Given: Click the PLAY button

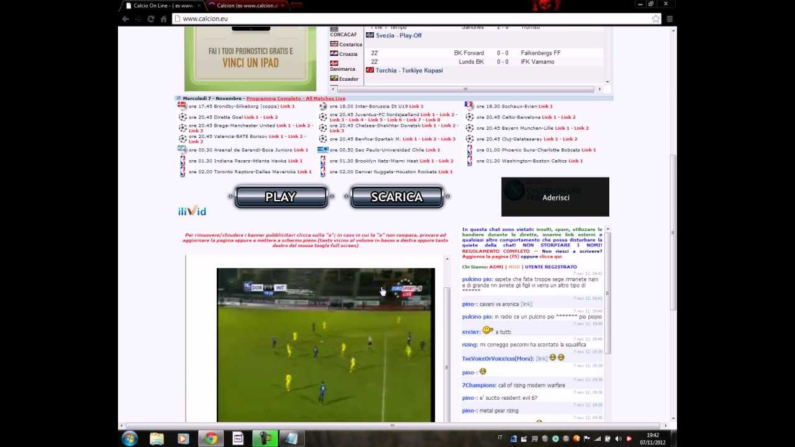Looking at the screenshot, I should click(x=281, y=197).
